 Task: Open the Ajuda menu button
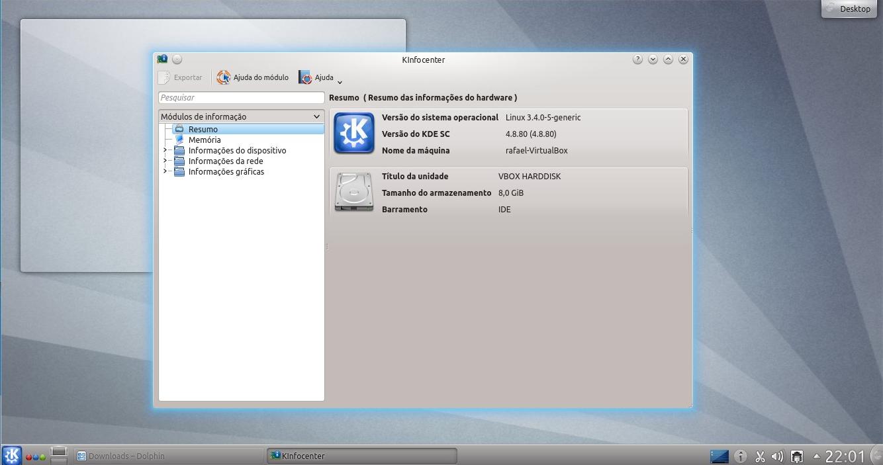point(316,77)
